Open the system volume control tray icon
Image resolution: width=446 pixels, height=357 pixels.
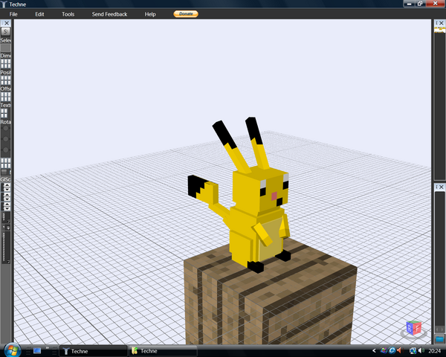[421, 351]
